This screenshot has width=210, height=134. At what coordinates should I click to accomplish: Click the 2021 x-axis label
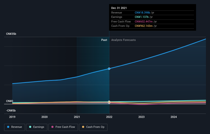pos(77,117)
